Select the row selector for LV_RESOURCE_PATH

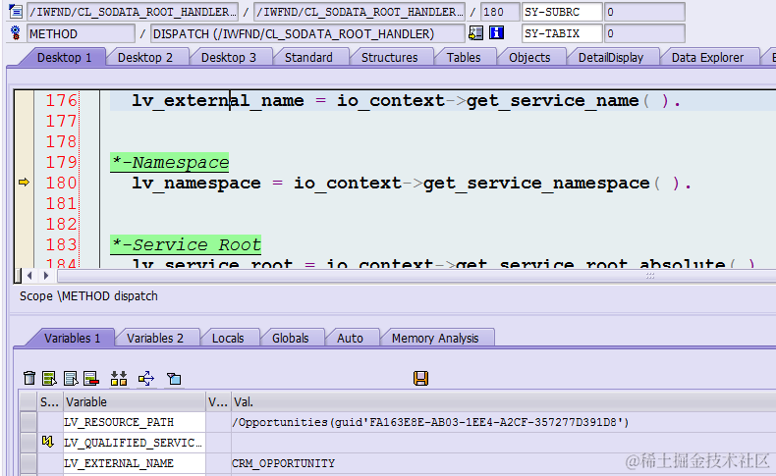coord(28,422)
